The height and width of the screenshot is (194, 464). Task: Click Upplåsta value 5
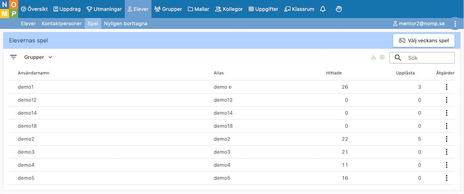click(x=420, y=139)
